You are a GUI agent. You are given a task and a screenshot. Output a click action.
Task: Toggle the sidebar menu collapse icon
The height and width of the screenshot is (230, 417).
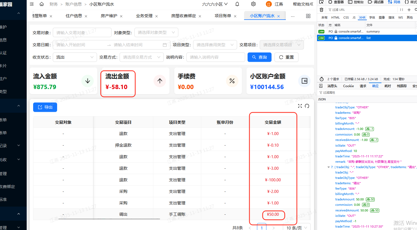click(x=32, y=4)
